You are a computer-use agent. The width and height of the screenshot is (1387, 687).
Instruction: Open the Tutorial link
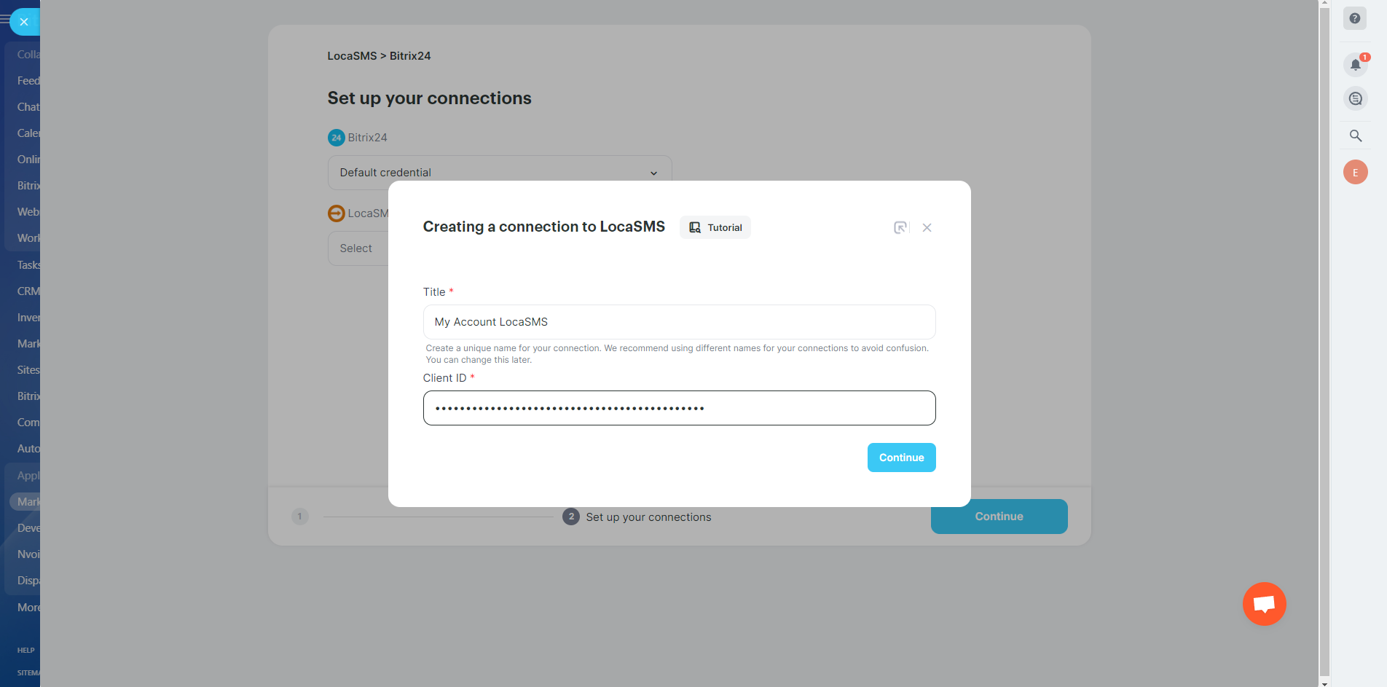click(715, 227)
